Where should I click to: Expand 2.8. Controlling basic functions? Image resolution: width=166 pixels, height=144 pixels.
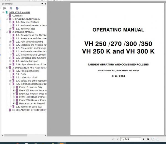click(10, 58)
